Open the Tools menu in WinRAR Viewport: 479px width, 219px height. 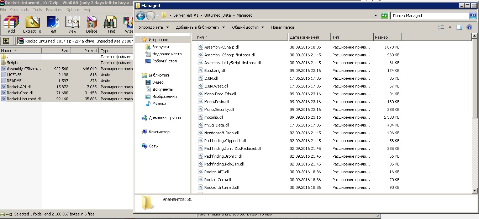(37, 10)
